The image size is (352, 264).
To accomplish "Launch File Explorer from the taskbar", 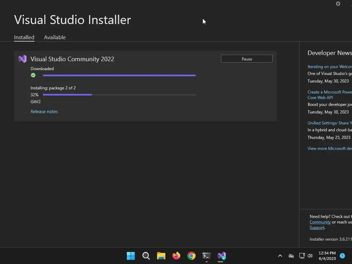I will (x=161, y=256).
